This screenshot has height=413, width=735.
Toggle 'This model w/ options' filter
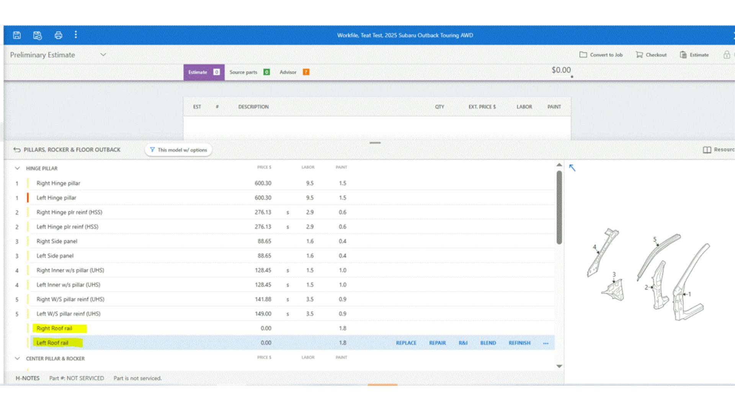click(178, 150)
